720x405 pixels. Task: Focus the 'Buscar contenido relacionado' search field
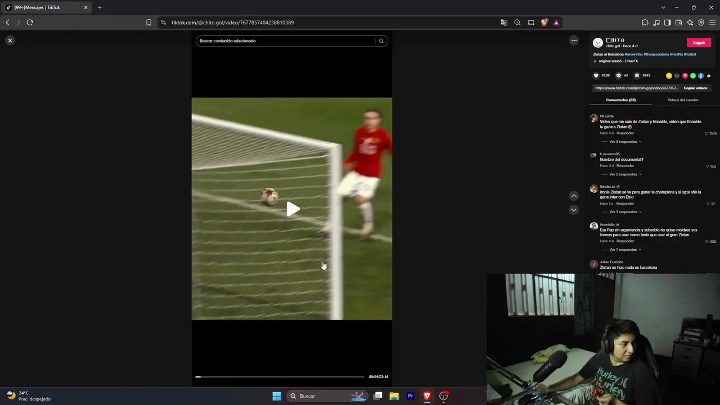pos(285,41)
